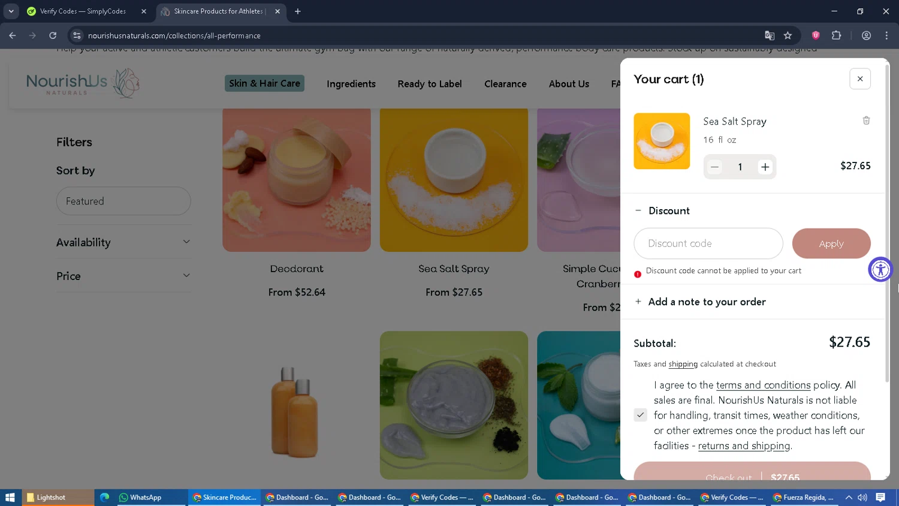
Task: Click the Deodorant product title
Action: pos(297,269)
